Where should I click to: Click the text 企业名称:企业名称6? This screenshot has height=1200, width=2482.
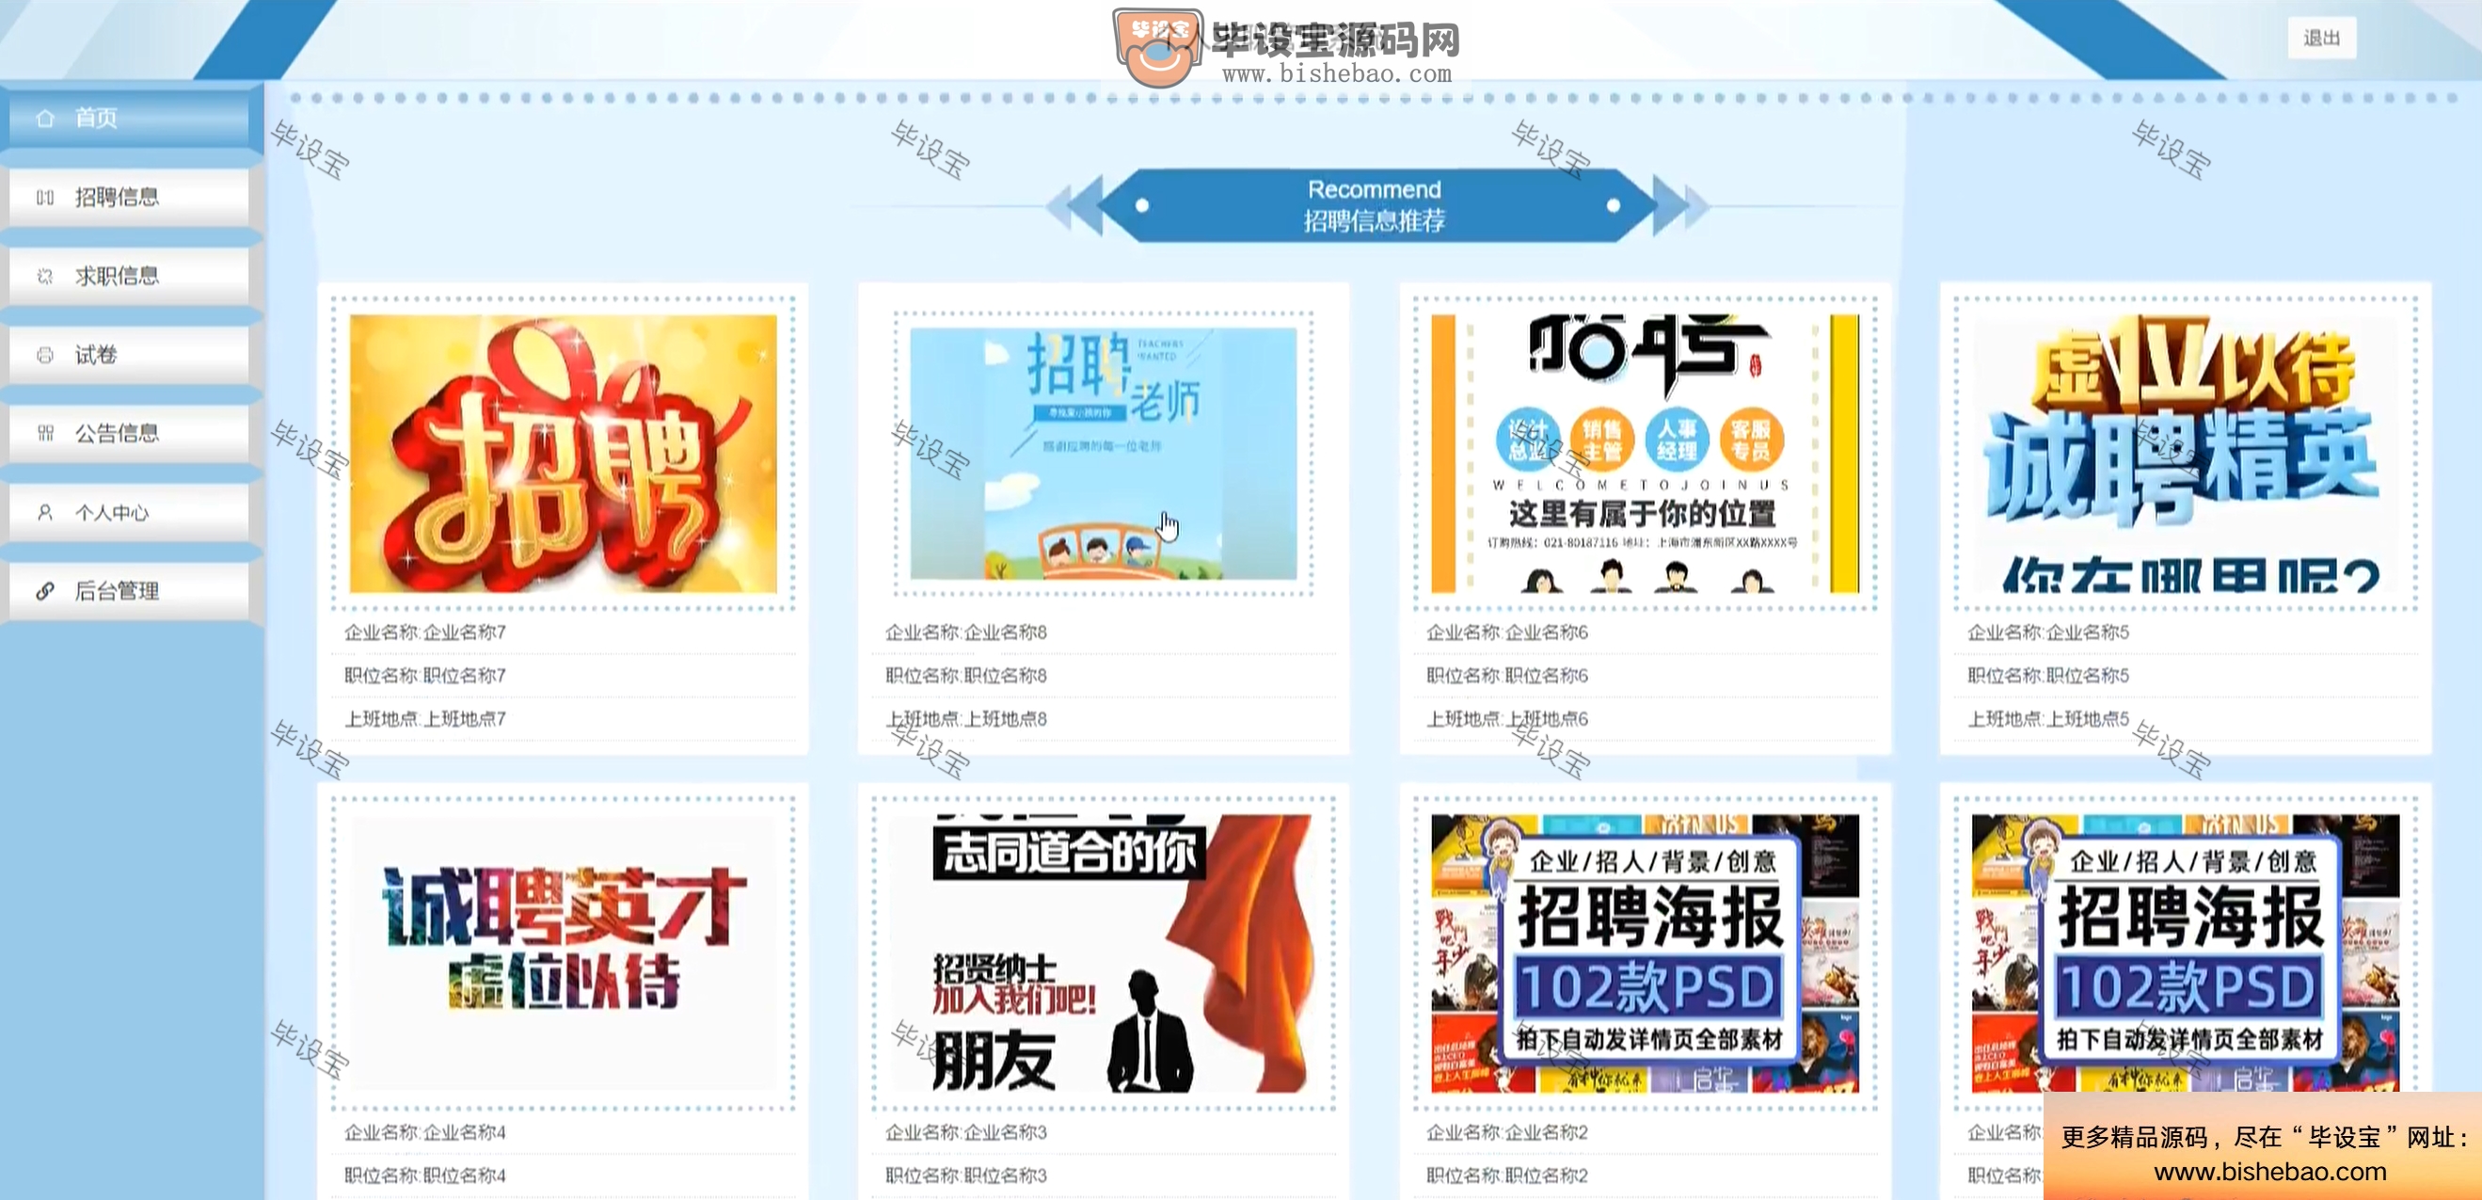pos(1507,632)
